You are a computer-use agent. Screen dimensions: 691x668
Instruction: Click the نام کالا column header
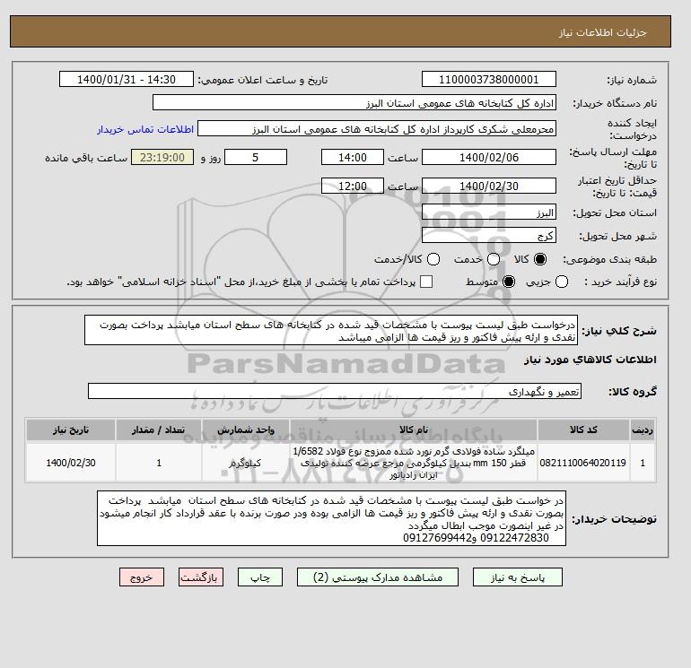[414, 429]
